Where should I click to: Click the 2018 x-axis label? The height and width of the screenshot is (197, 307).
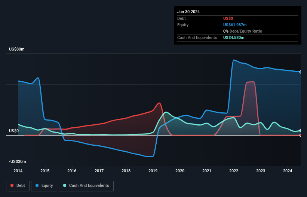(126, 171)
